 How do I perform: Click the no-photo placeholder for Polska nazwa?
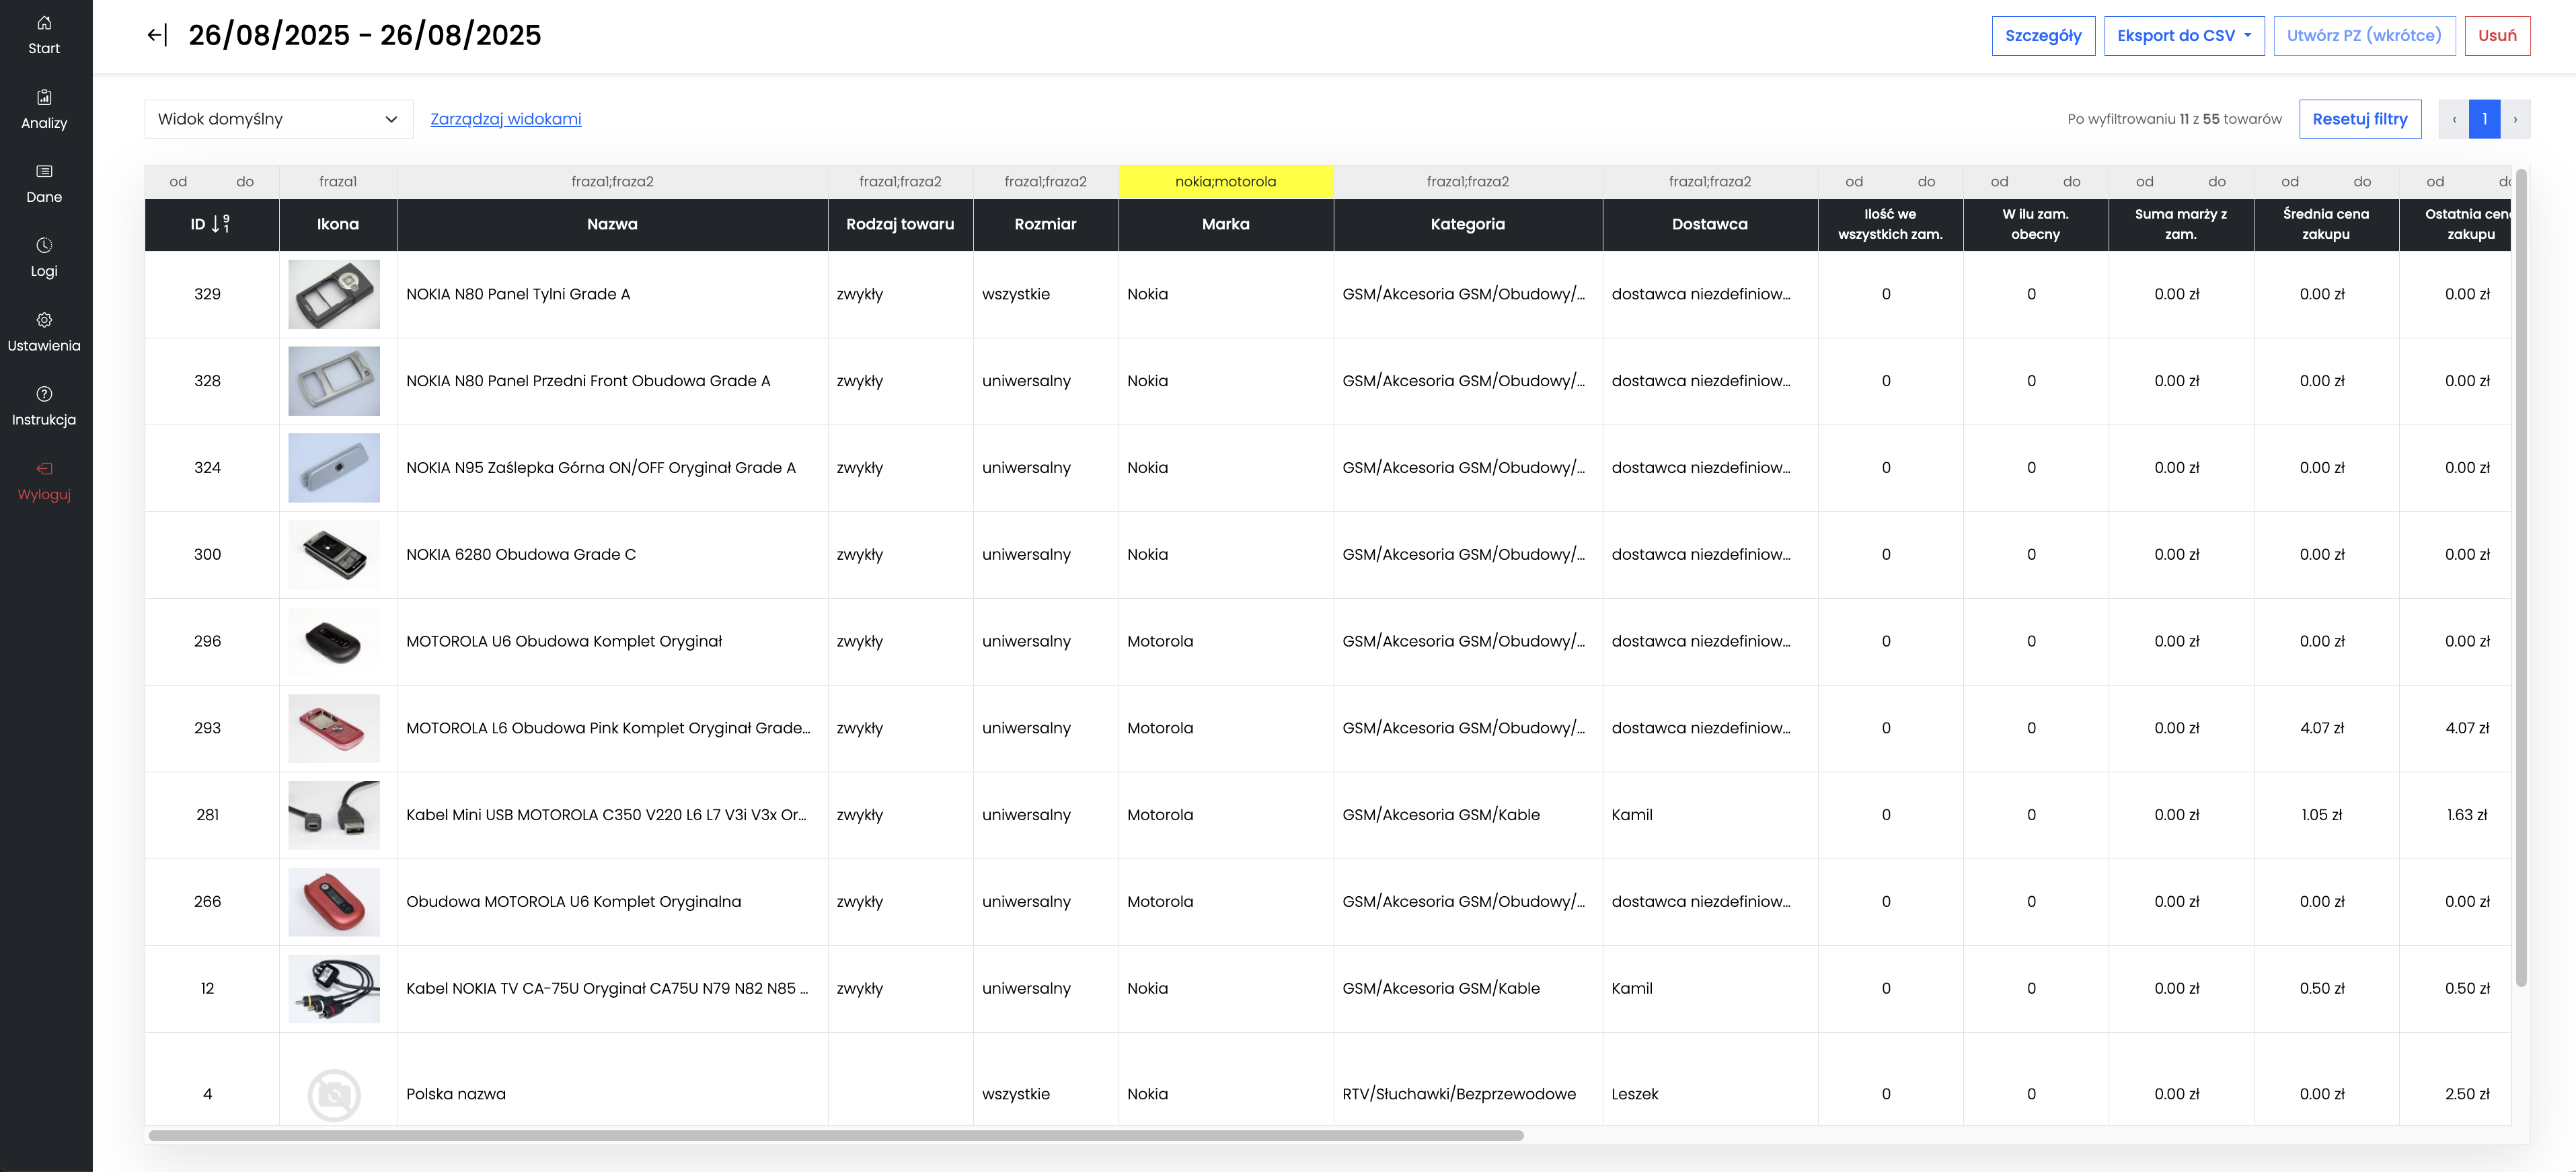(x=334, y=1095)
